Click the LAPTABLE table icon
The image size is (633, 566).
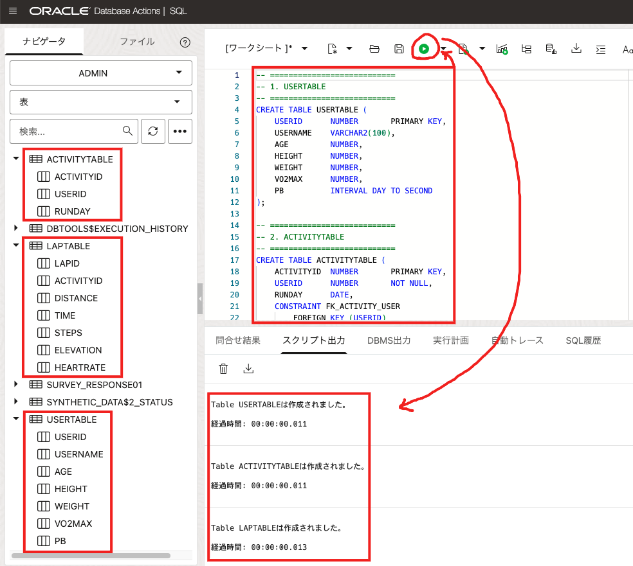(x=35, y=245)
